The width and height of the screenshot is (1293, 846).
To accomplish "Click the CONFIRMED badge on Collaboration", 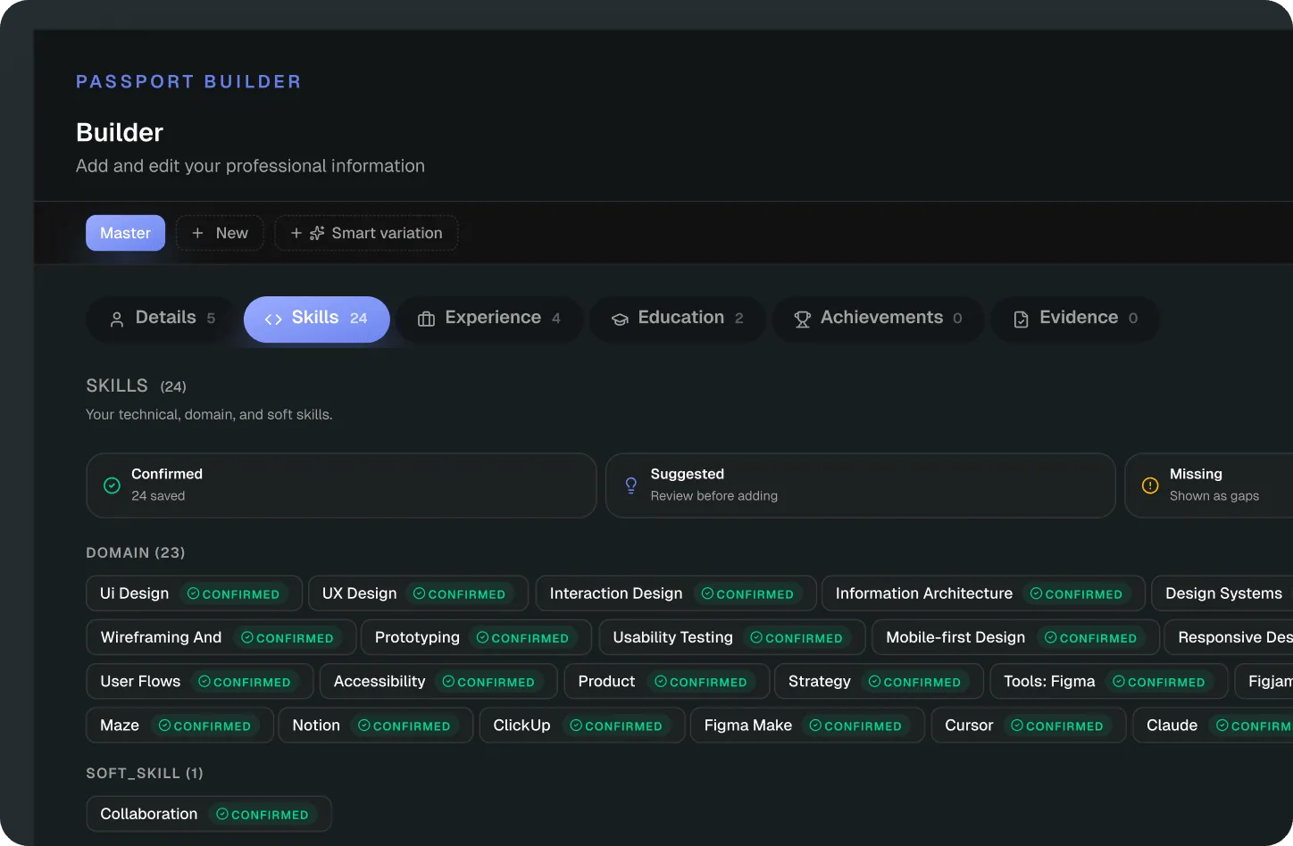I will click(263, 814).
